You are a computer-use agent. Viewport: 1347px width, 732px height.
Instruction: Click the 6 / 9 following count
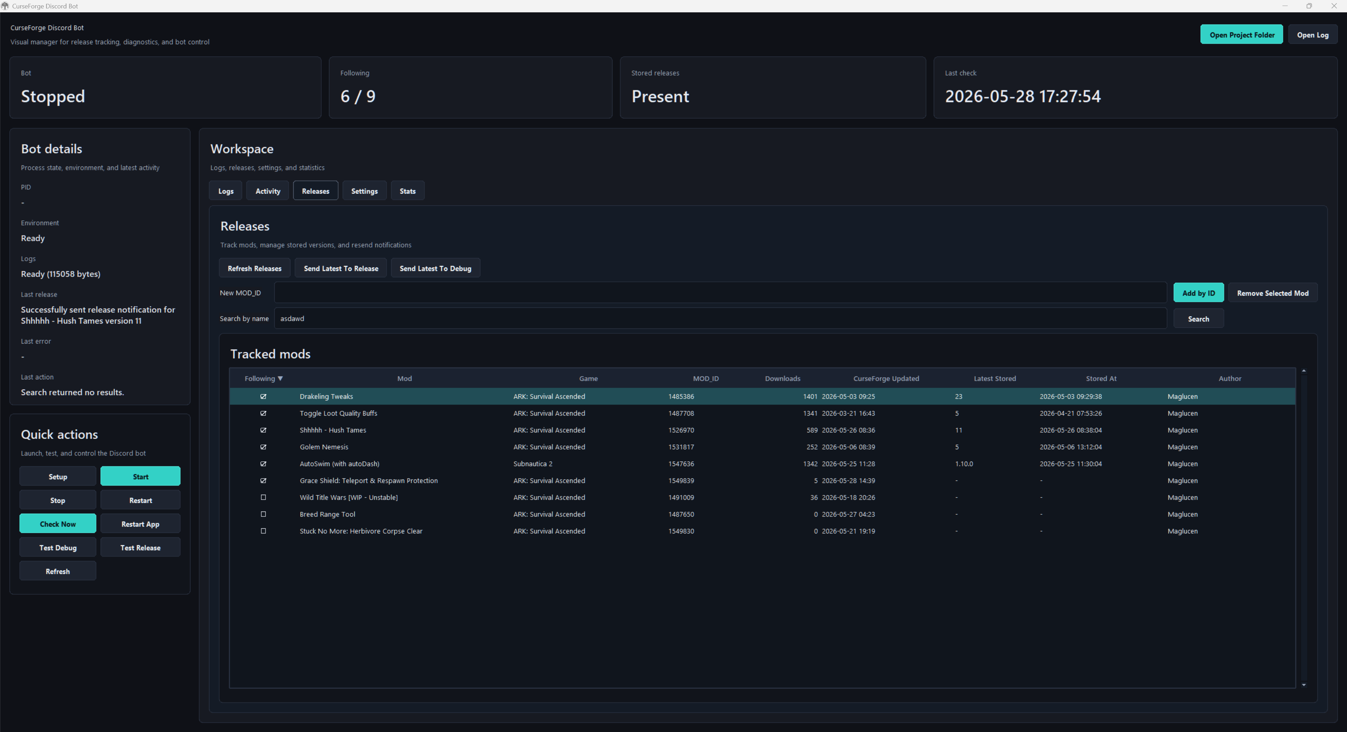[x=358, y=96]
